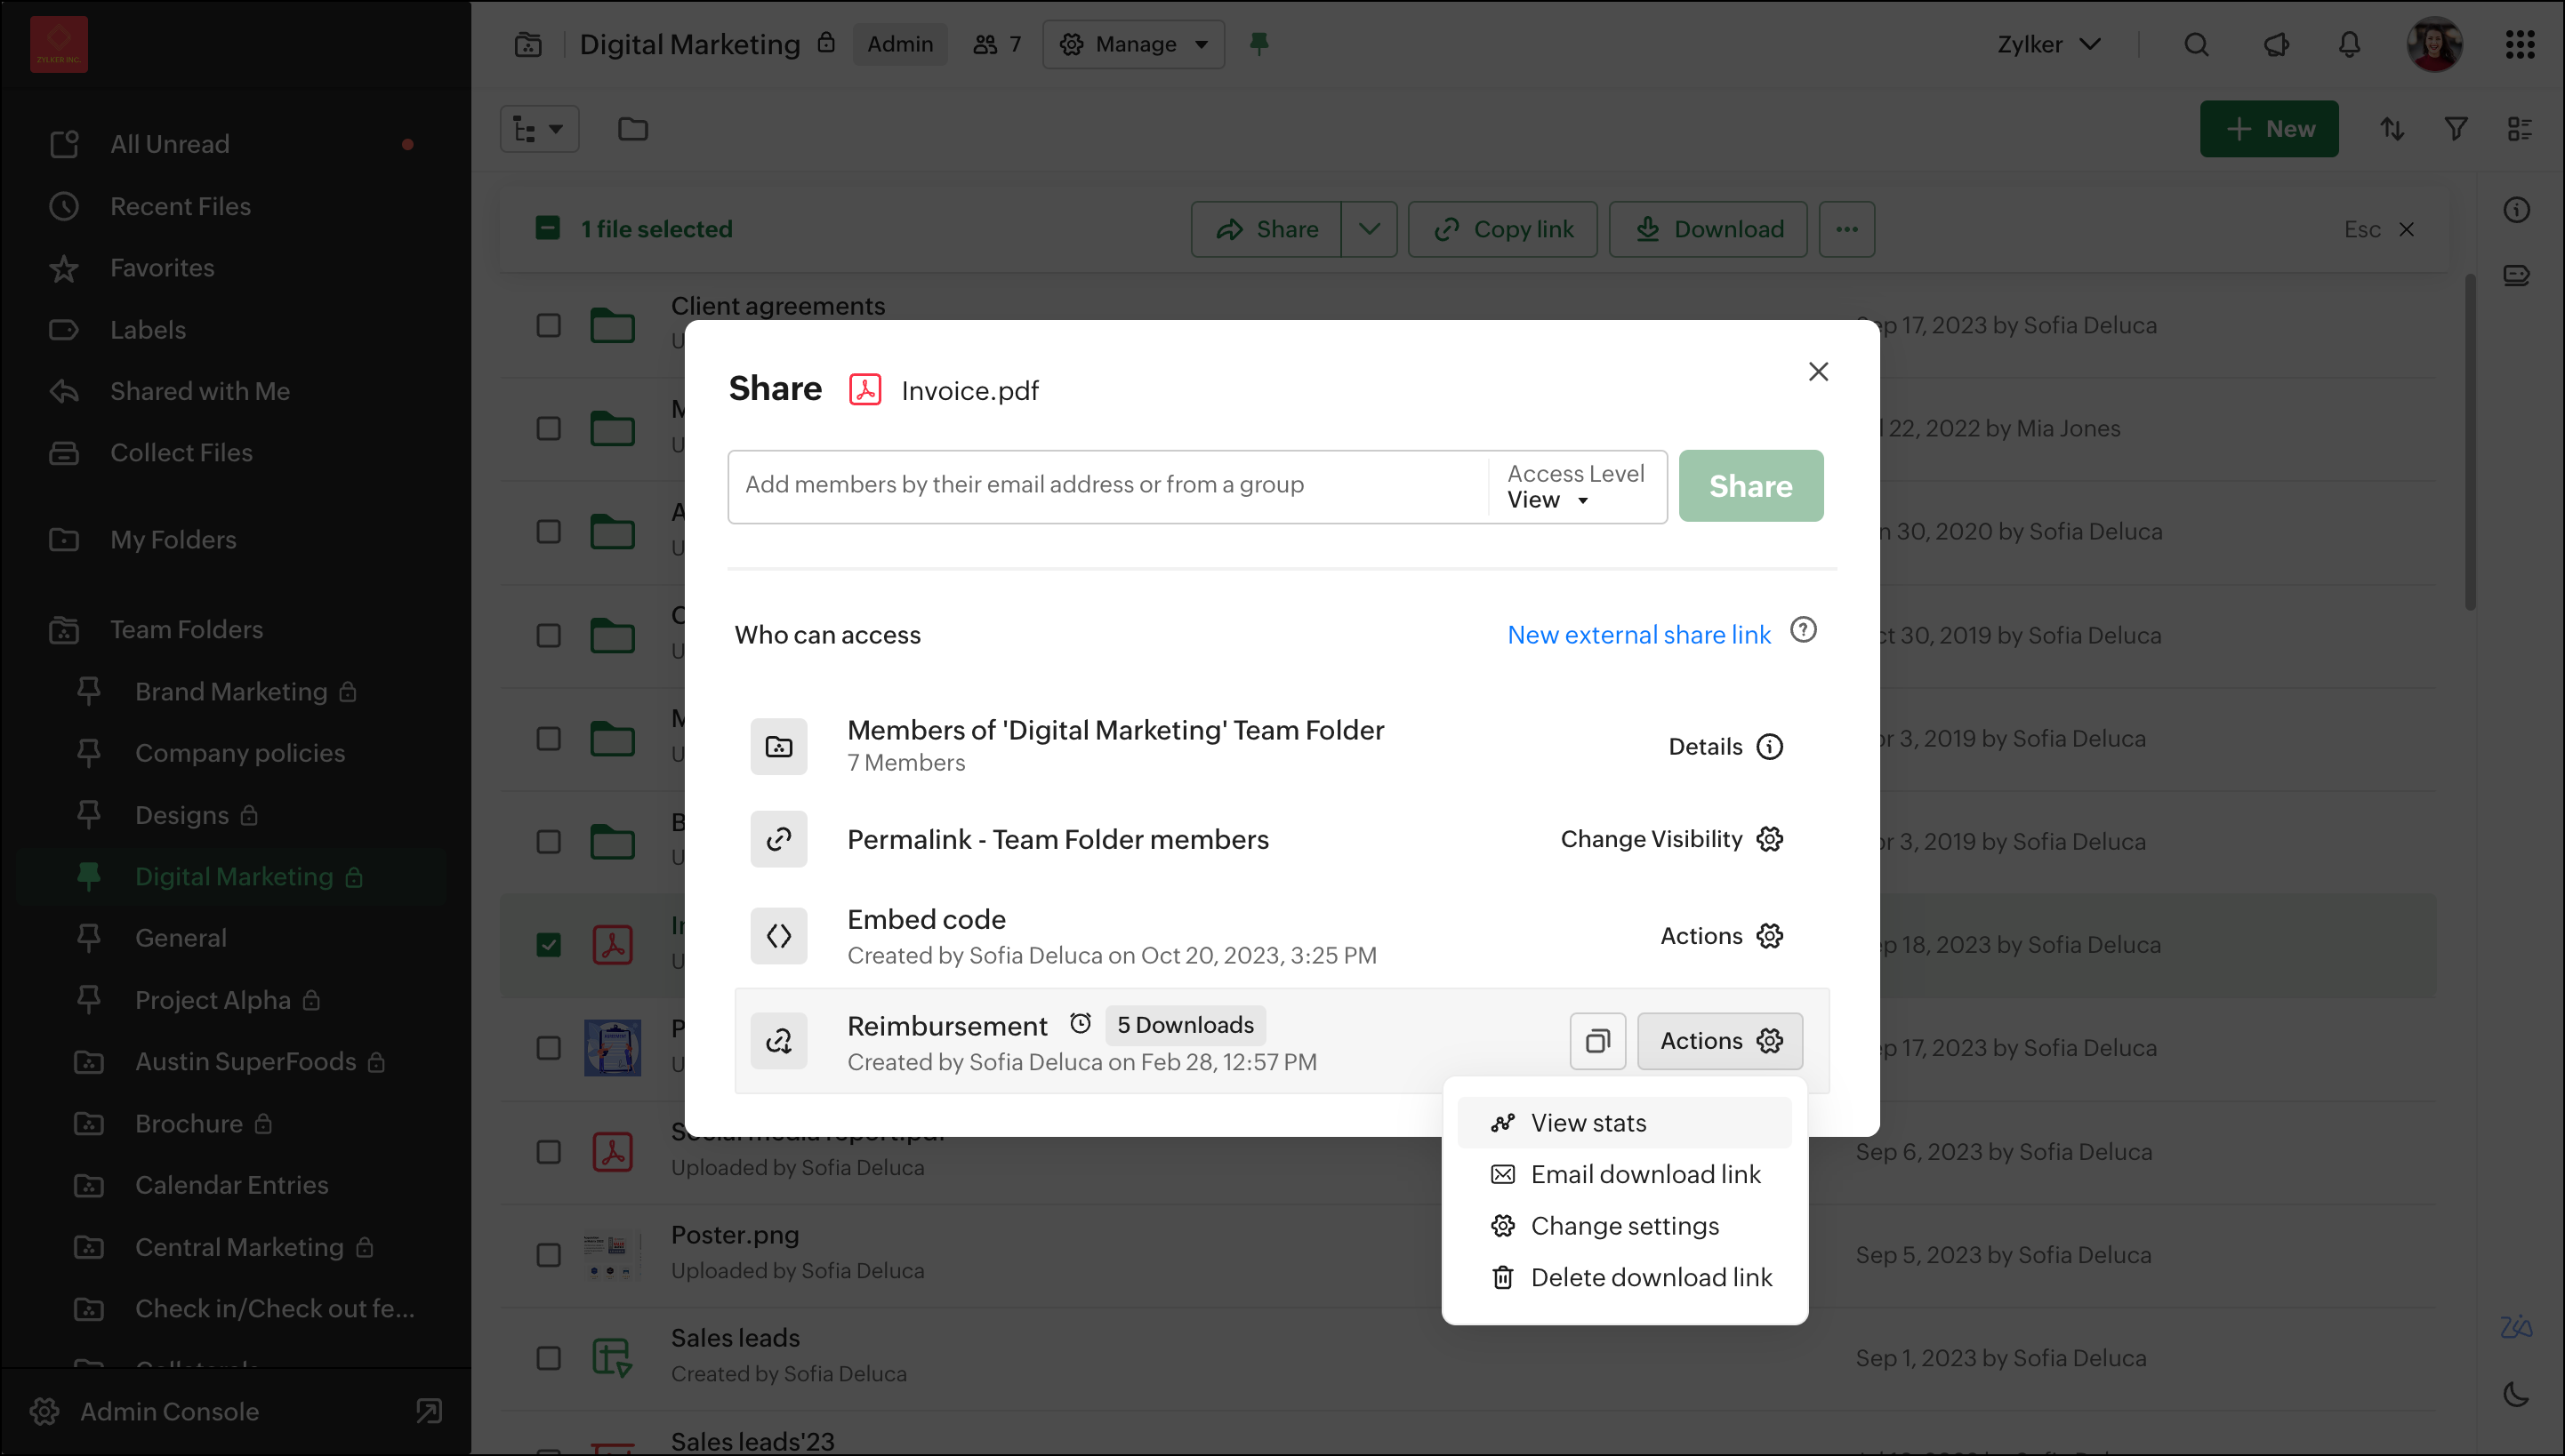This screenshot has width=2565, height=1456.
Task: Click New external share link
Action: click(x=1637, y=635)
